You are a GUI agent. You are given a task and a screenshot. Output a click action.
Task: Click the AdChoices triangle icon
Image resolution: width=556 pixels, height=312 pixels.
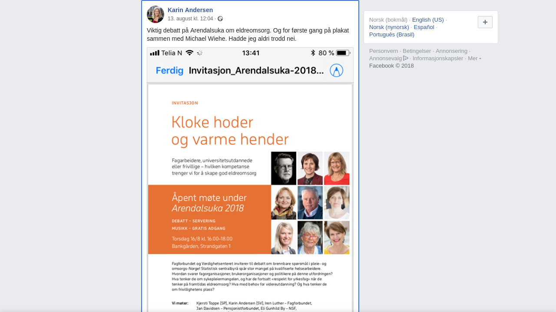pyautogui.click(x=406, y=58)
